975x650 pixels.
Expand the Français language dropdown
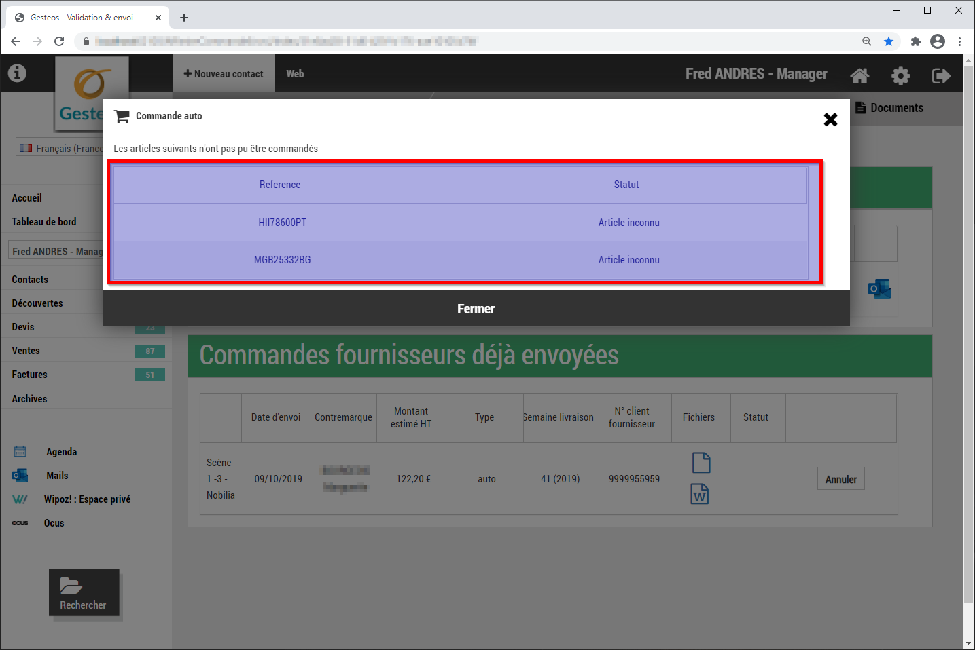click(x=60, y=148)
